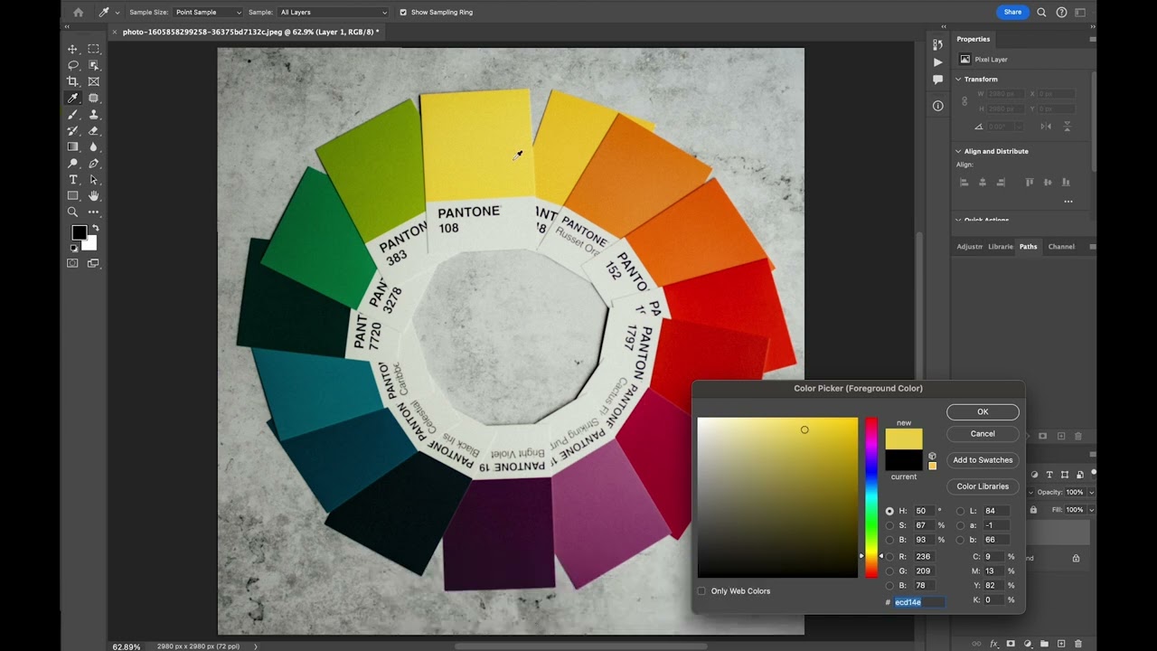
Task: Open the Opacity dropdown arrow
Action: (1091, 493)
